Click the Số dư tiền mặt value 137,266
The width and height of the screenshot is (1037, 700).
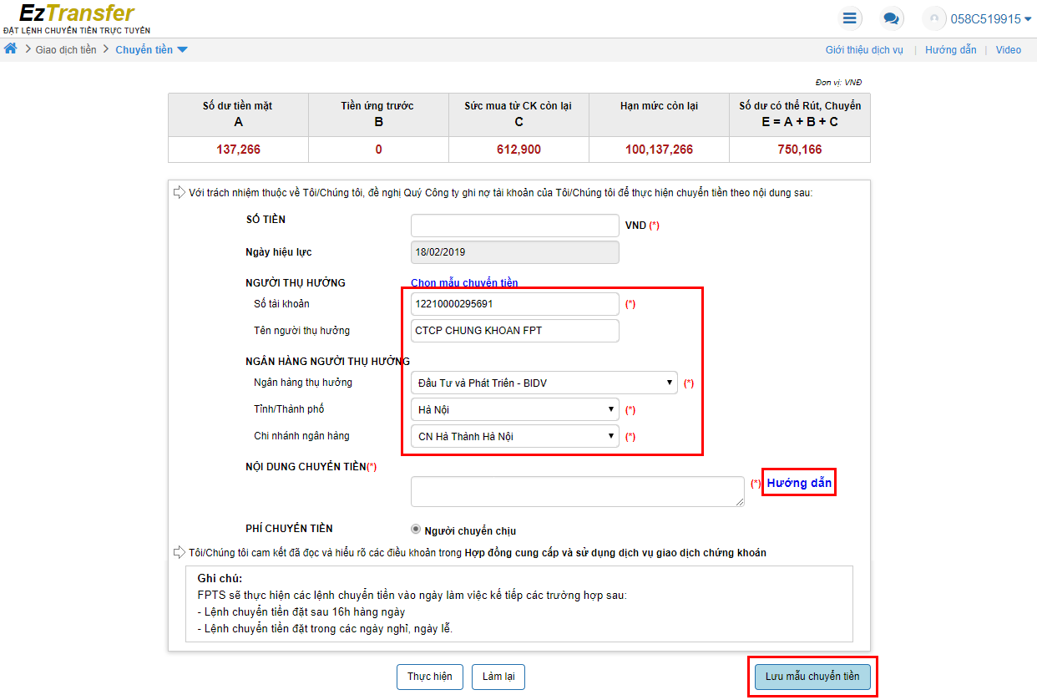pos(238,150)
